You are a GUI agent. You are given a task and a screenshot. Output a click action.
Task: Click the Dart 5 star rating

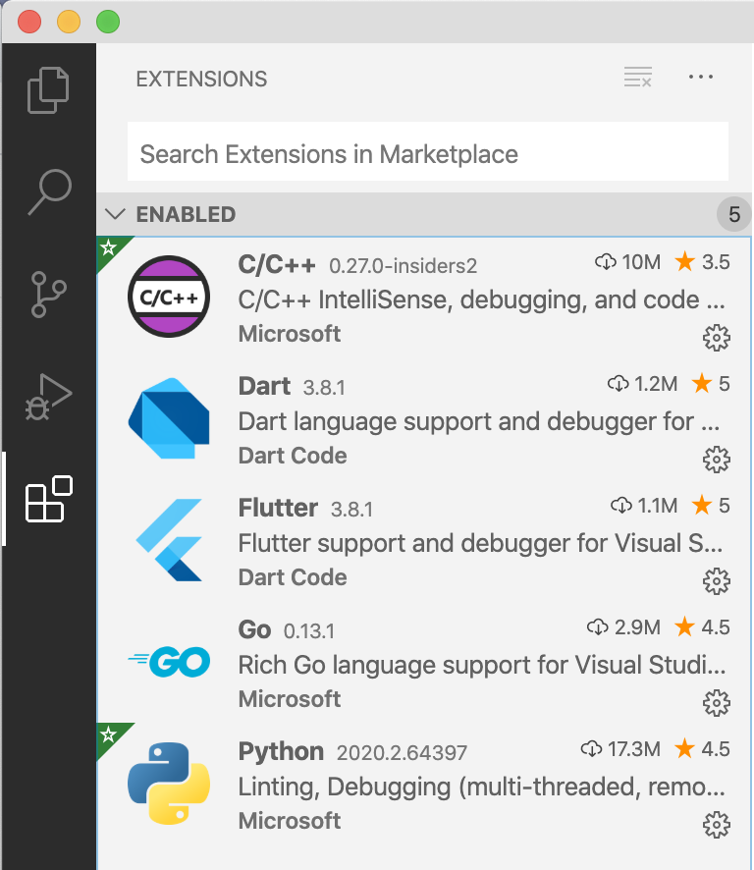tap(711, 383)
